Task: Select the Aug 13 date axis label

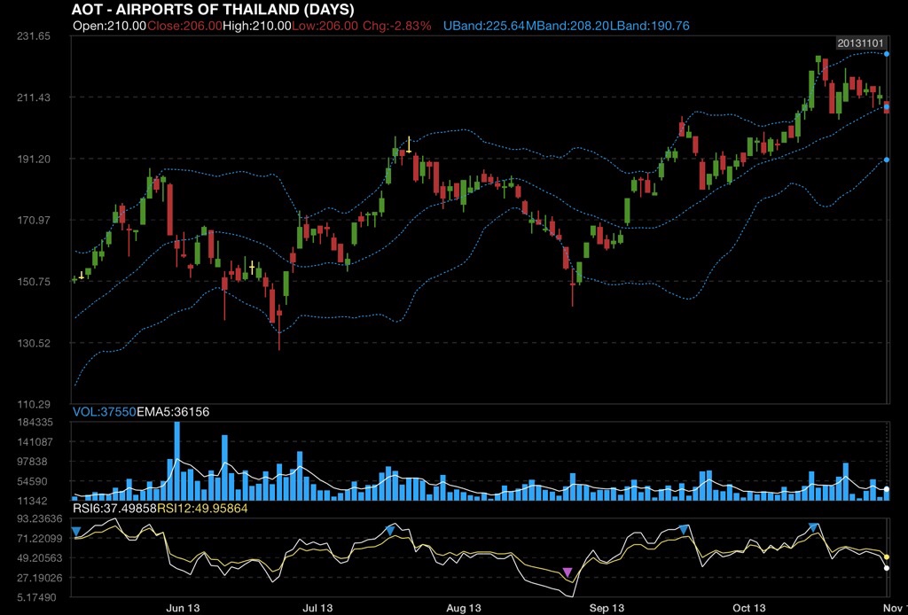Action: [x=465, y=608]
